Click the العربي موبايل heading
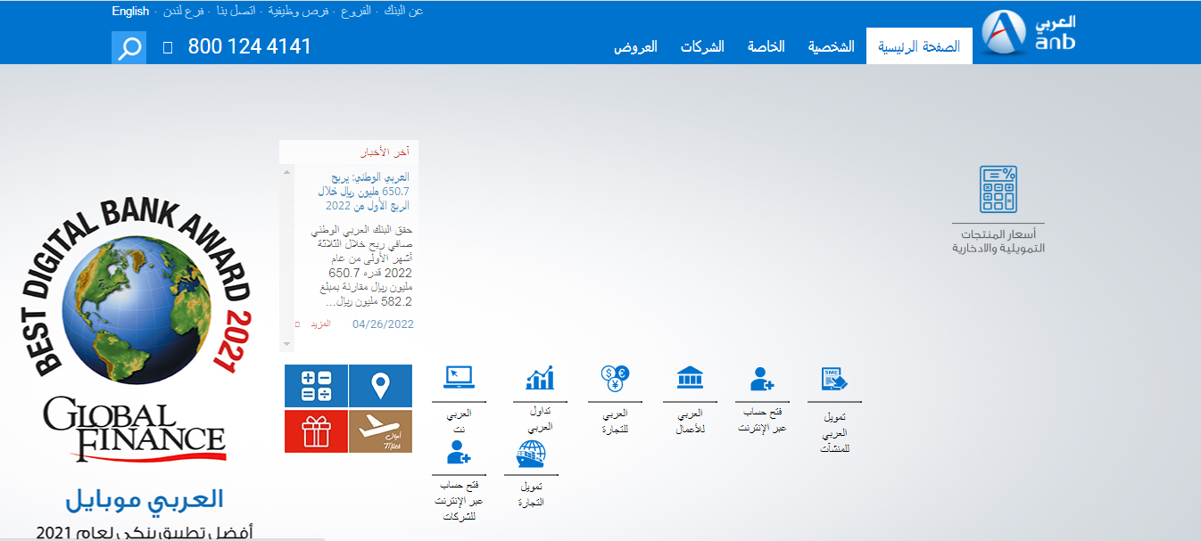Image resolution: width=1201 pixels, height=541 pixels. tap(145, 499)
